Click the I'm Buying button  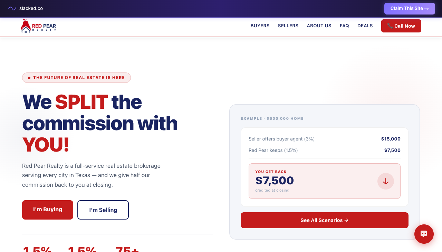(48, 210)
